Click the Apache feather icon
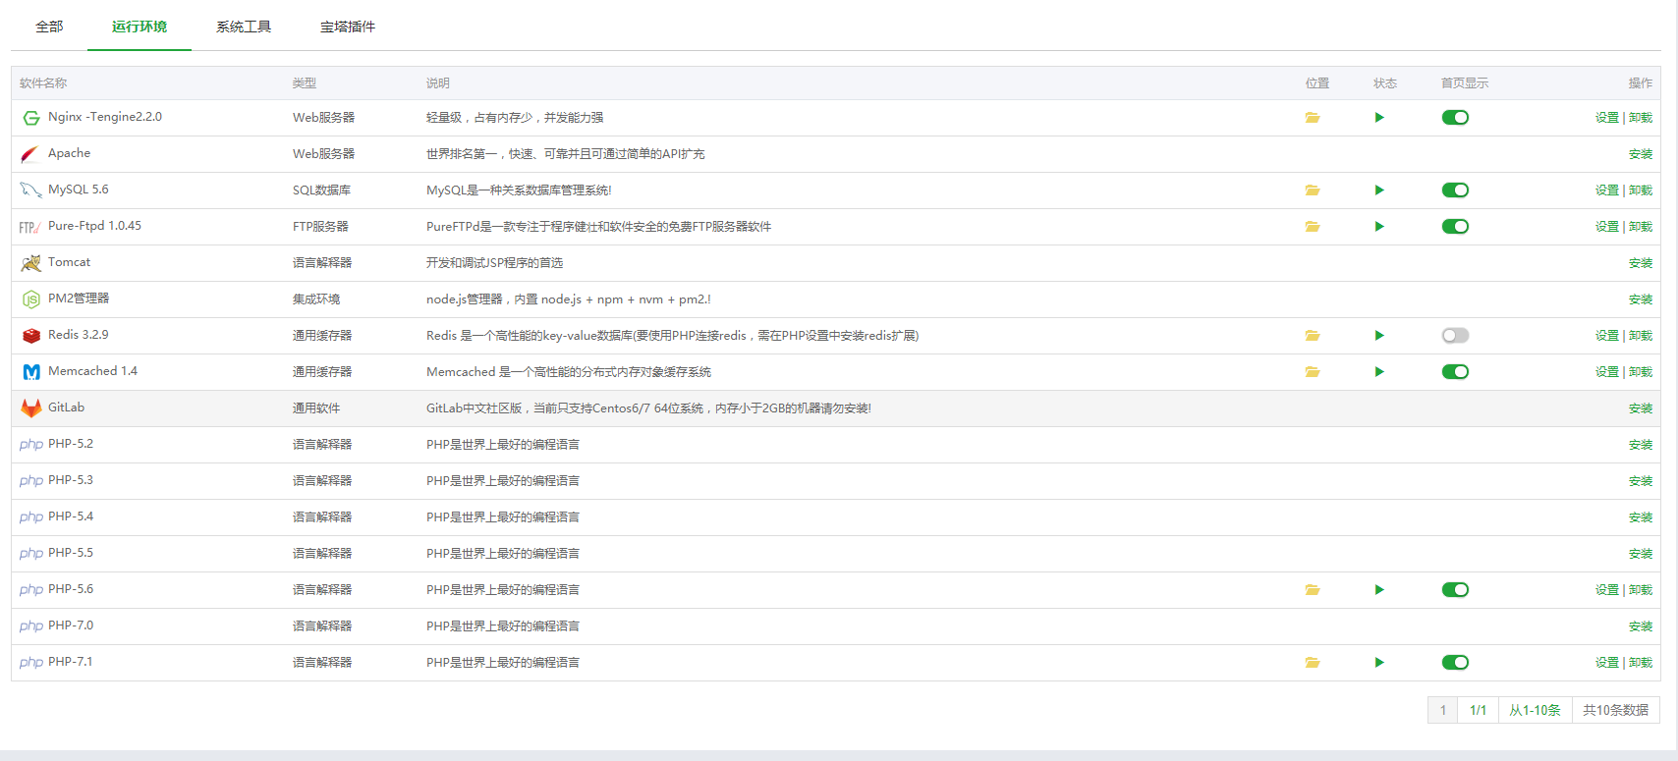The height and width of the screenshot is (761, 1678). pyautogui.click(x=30, y=154)
